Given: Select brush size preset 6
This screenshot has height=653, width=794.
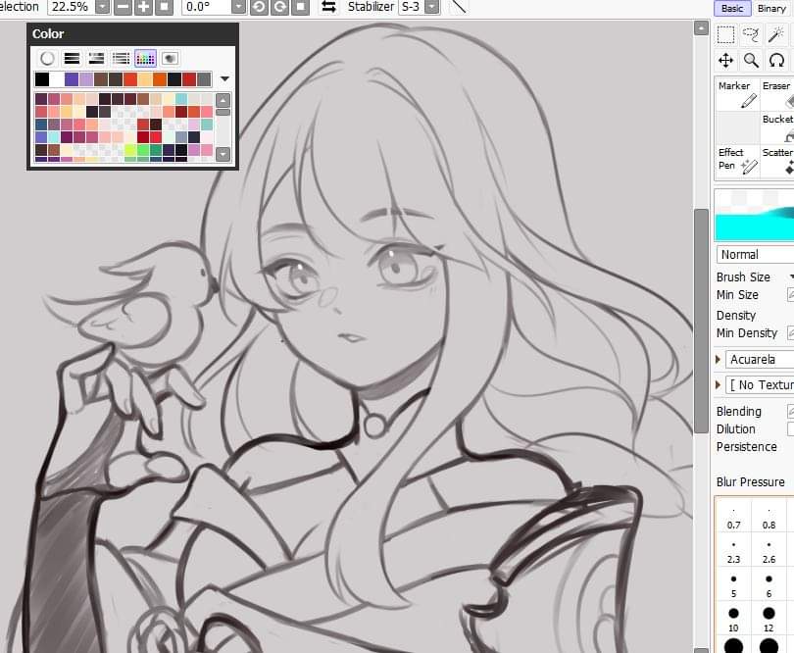Looking at the screenshot, I should [769, 586].
